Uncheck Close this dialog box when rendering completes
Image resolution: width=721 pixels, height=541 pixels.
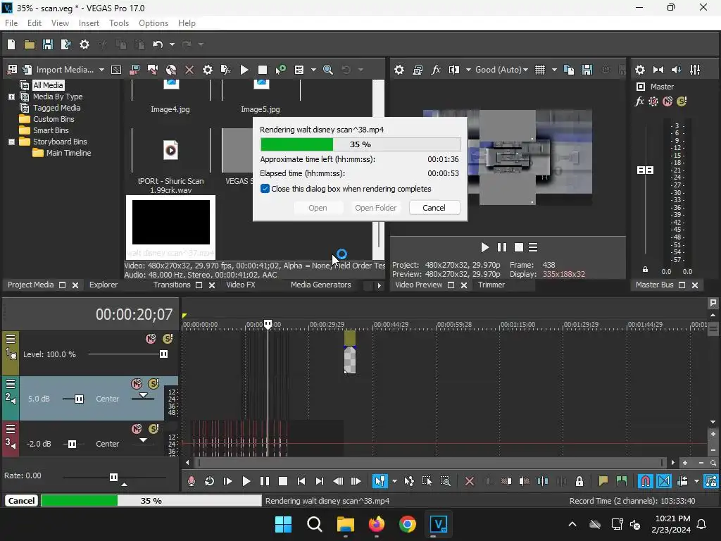[x=265, y=189]
